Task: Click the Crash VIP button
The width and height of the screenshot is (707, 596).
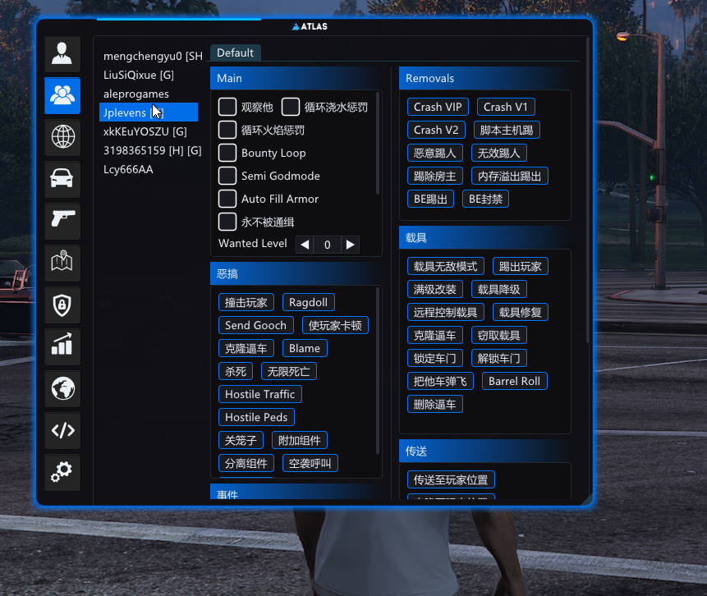Action: click(x=438, y=107)
